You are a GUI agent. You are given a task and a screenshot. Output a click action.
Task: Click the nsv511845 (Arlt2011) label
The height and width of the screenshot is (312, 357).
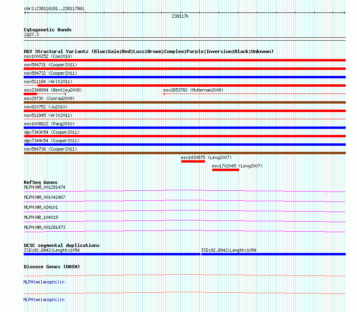48,115
